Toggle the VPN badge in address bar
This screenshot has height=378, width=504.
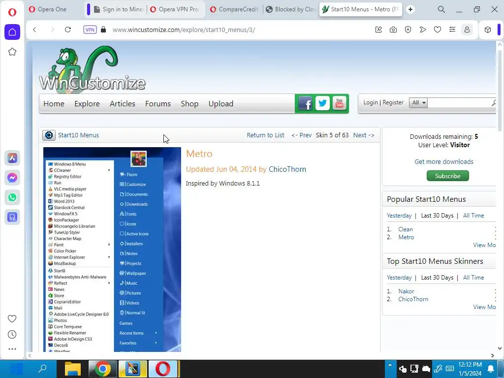90,30
